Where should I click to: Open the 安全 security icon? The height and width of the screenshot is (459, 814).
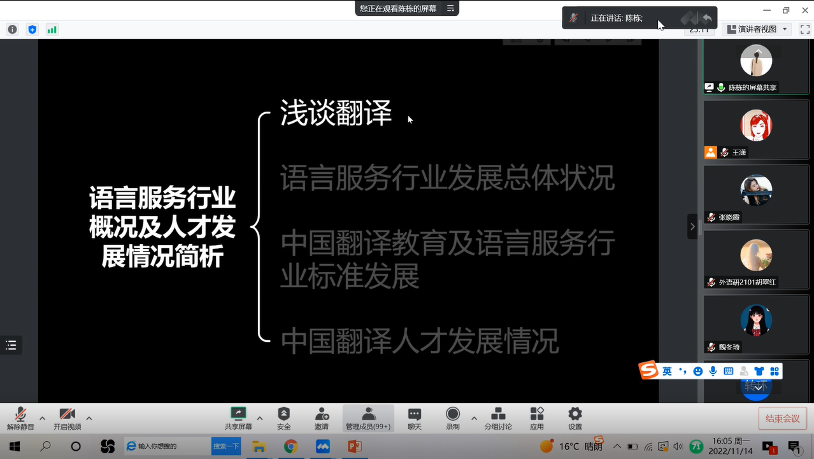point(284,418)
